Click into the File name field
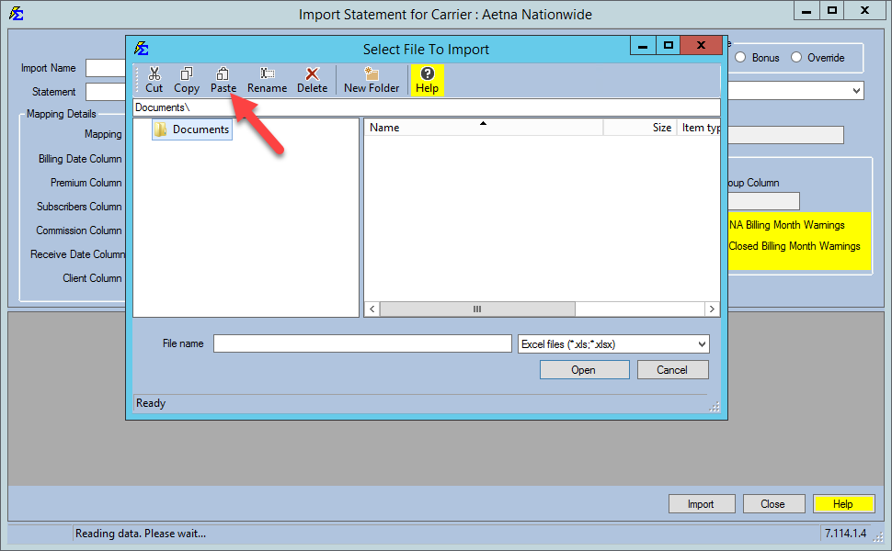The height and width of the screenshot is (551, 892). pyautogui.click(x=362, y=343)
